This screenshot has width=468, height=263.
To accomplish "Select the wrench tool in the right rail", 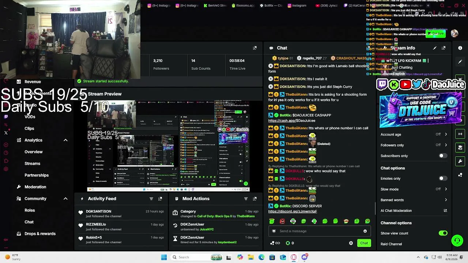I will point(460,161).
